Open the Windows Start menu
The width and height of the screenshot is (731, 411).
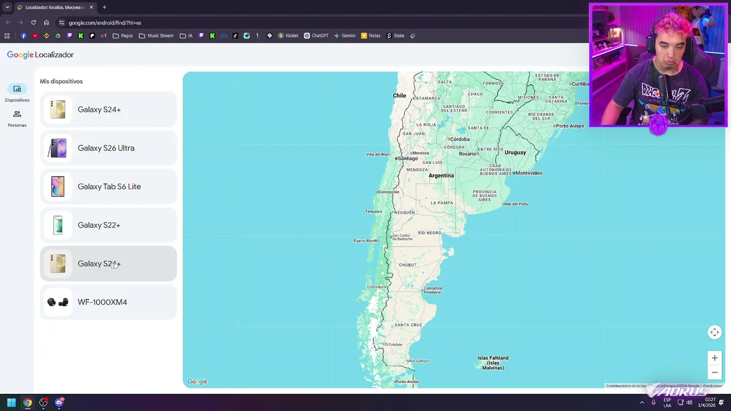[11, 402]
